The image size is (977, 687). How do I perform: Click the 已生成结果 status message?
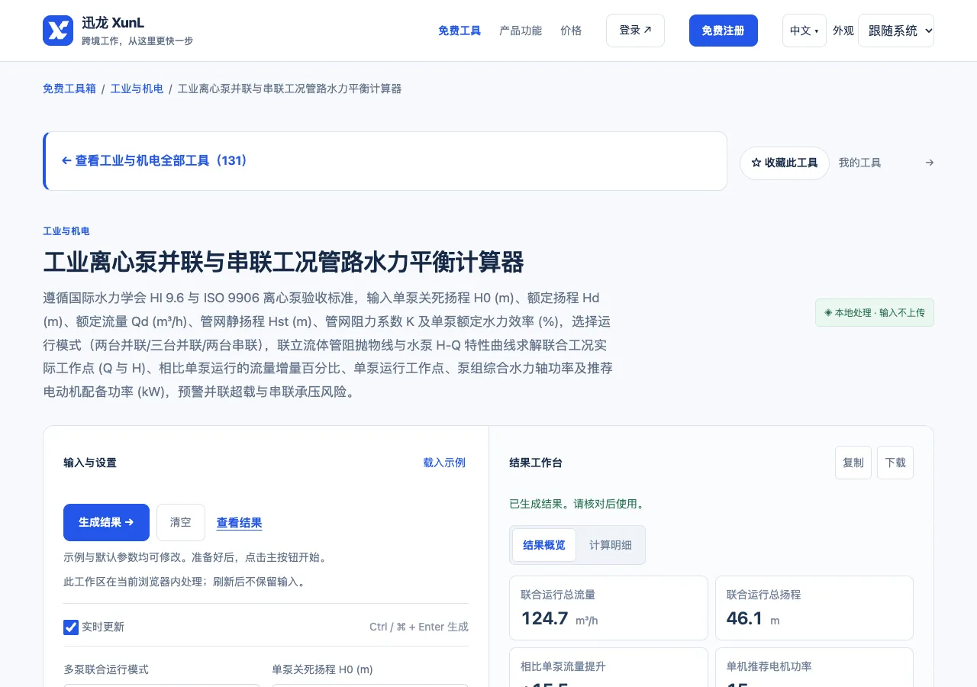tap(578, 504)
